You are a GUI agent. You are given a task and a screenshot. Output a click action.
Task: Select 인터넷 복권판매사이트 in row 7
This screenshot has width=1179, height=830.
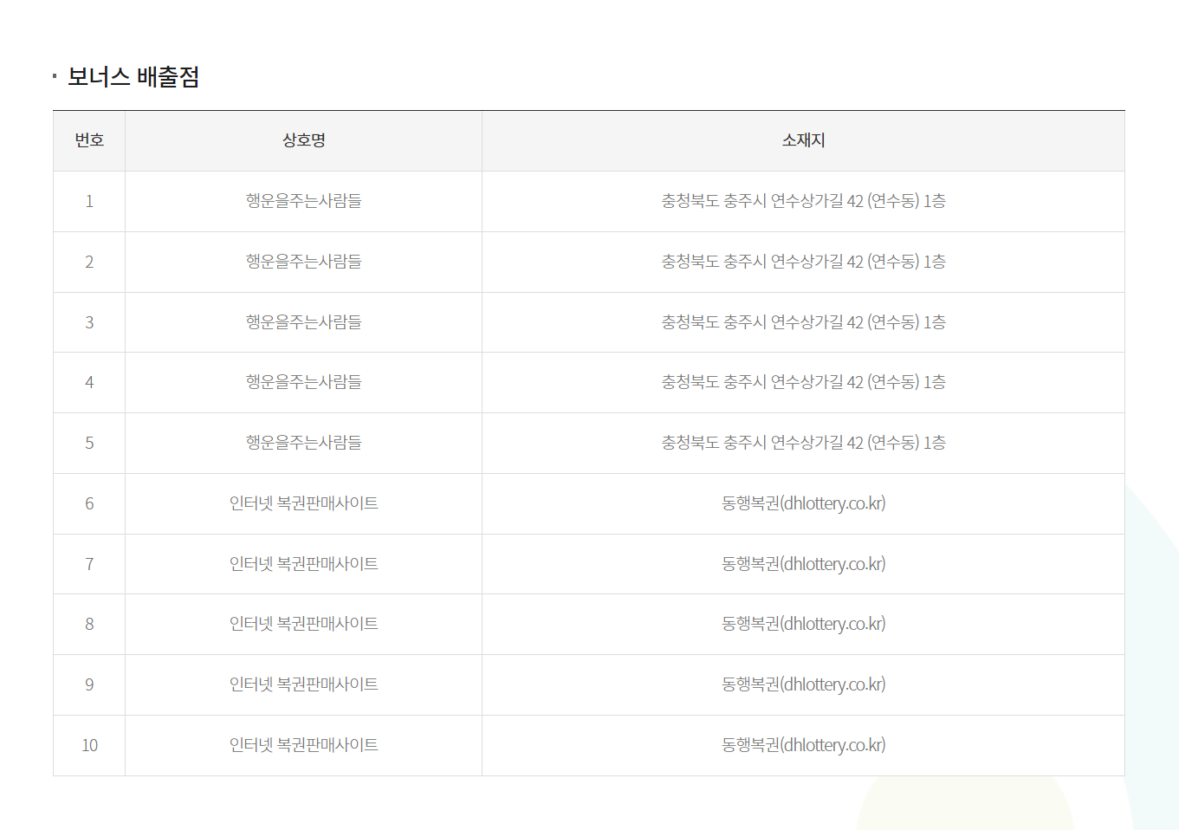(304, 564)
